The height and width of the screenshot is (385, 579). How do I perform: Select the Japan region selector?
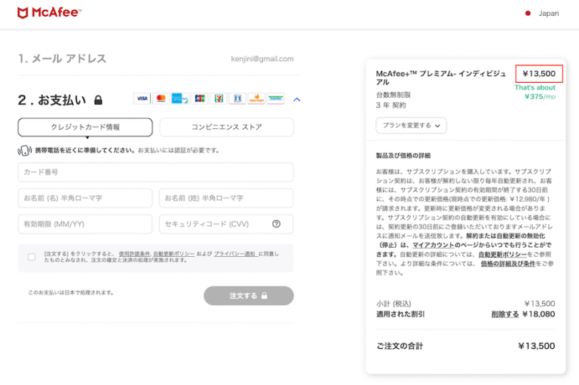pyautogui.click(x=542, y=14)
